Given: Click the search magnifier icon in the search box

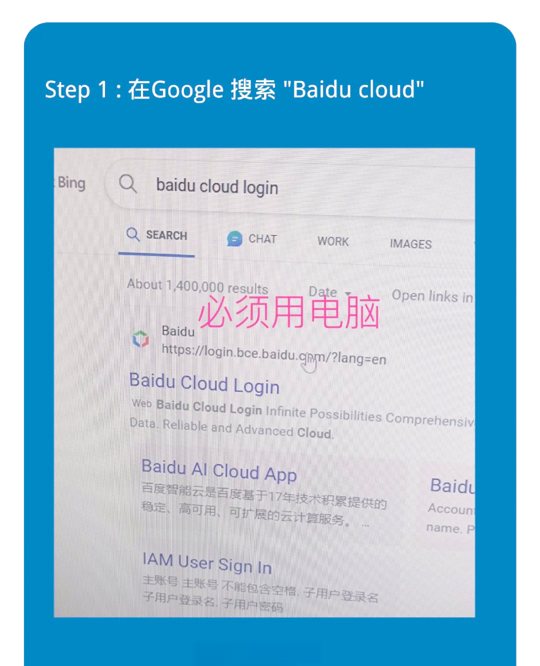Looking at the screenshot, I should point(127,183).
